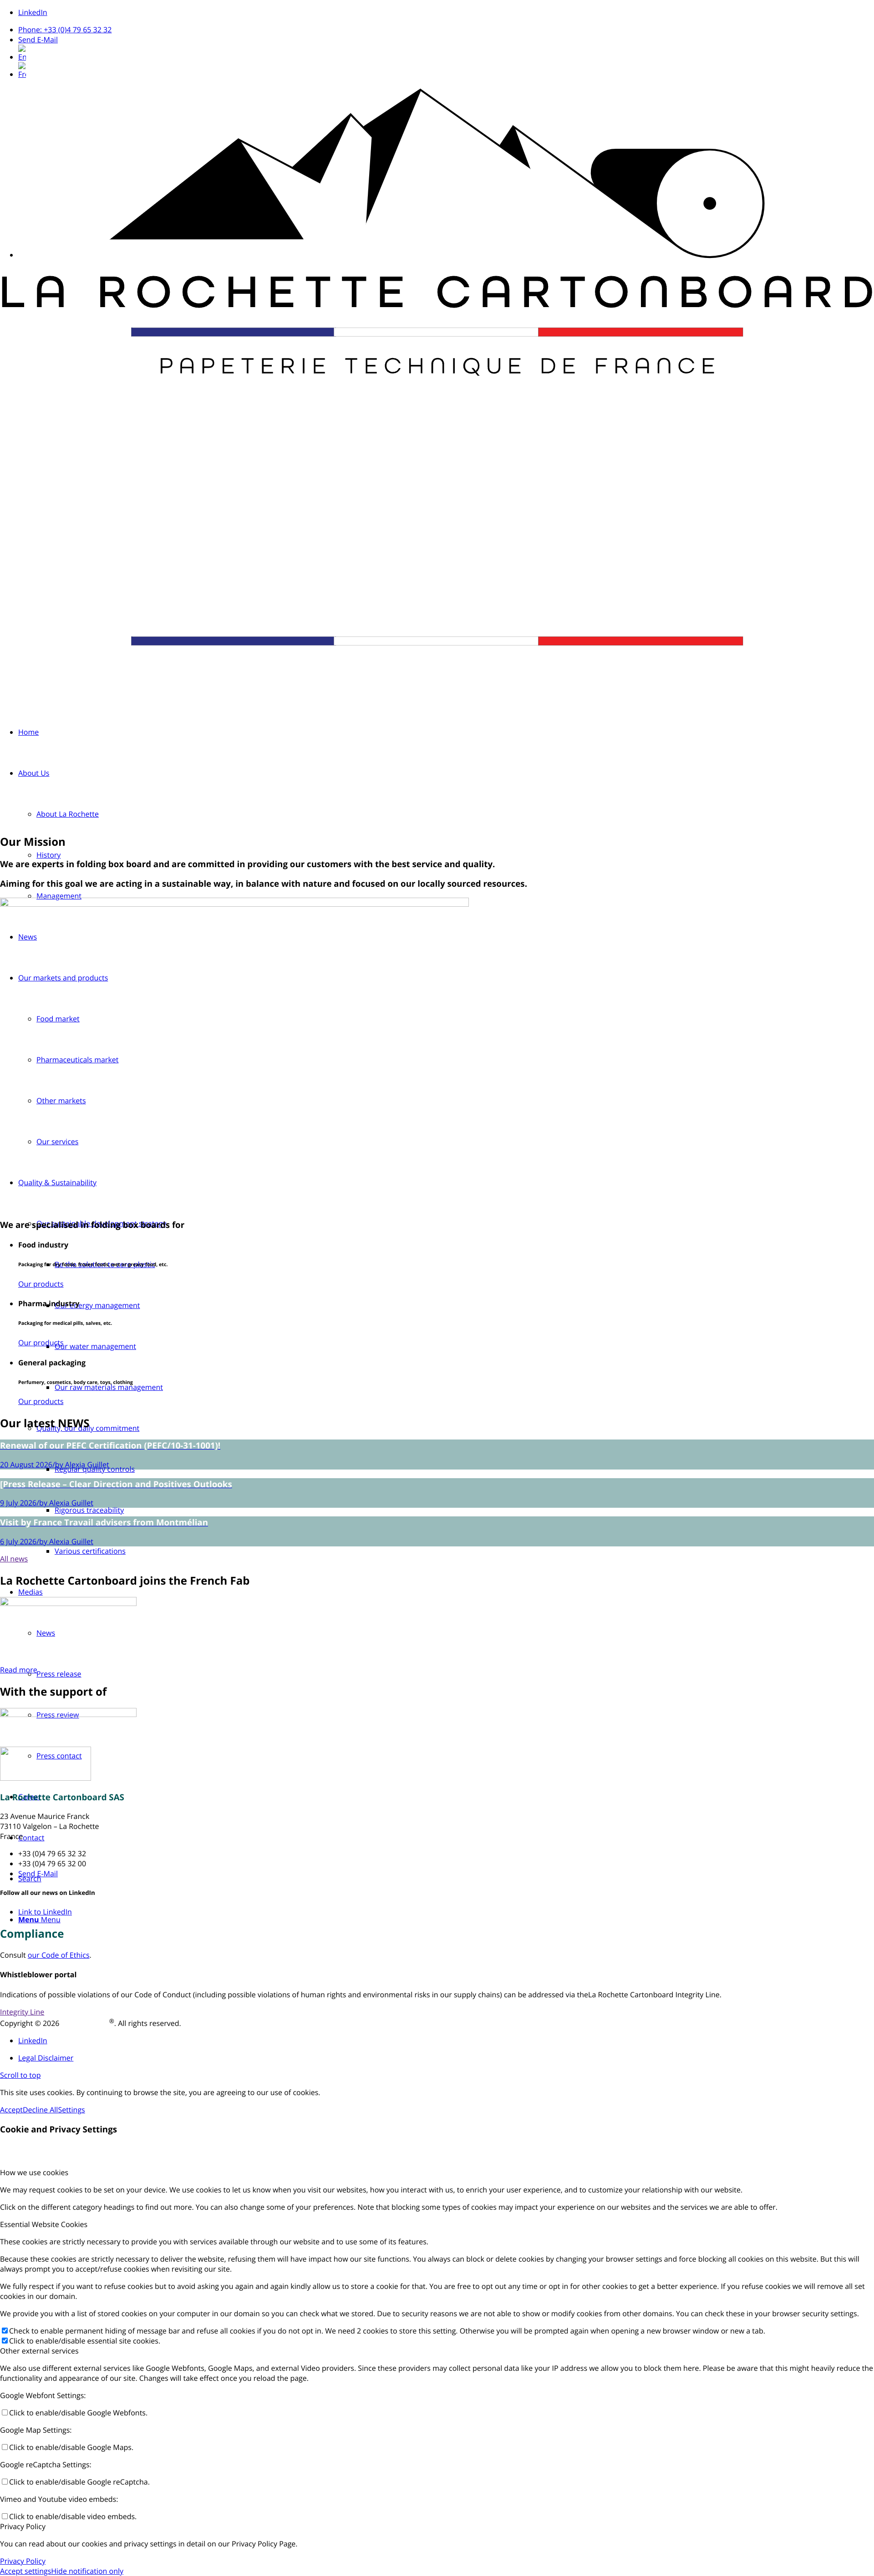The width and height of the screenshot is (874, 2576).
Task: Switch language via the Fr link
Action: point(22,74)
